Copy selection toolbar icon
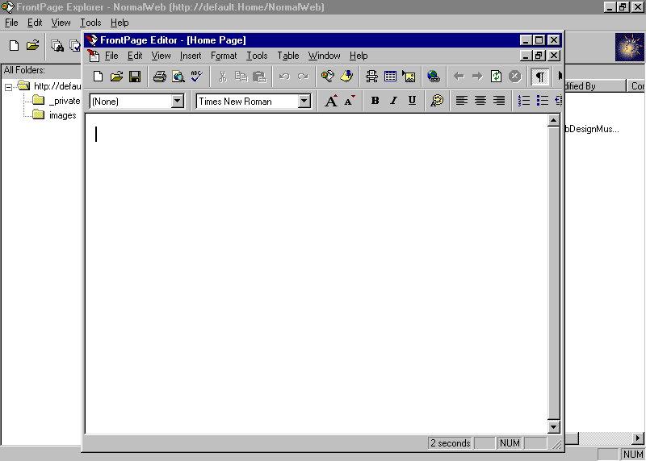The width and height of the screenshot is (646, 461). point(241,77)
